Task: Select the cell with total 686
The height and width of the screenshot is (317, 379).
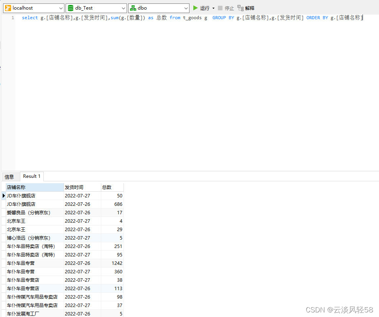Action: click(x=112, y=204)
